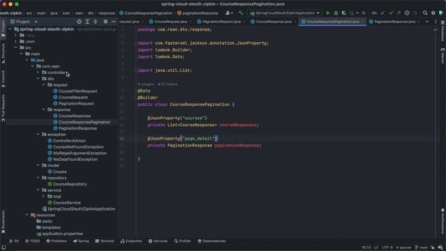Open ControllerAdvisor class in tree
Viewport: 446px width, 251px height.
click(69, 141)
